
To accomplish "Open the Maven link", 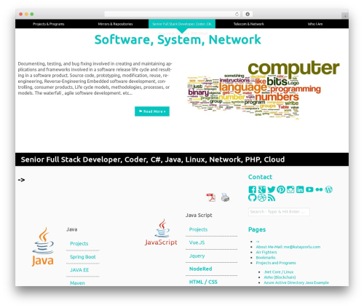I will [77, 283].
